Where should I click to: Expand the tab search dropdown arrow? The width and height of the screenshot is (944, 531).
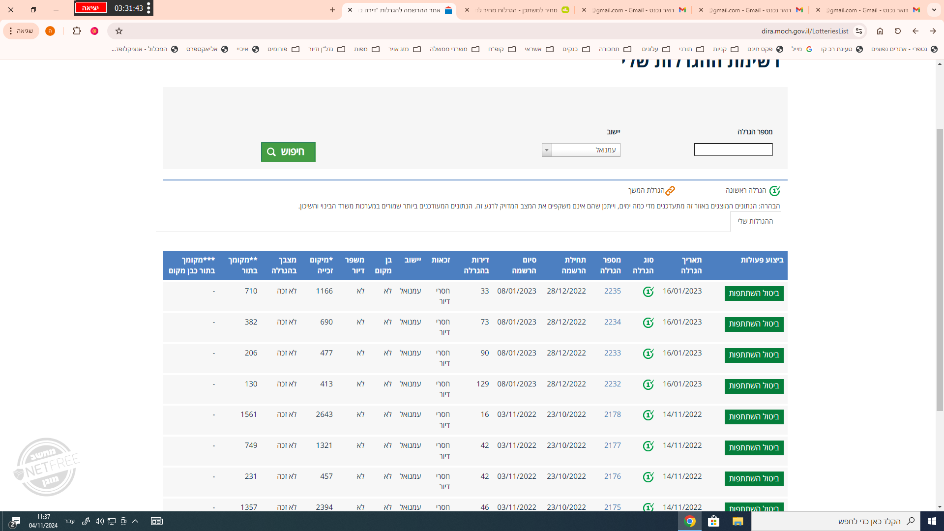pos(934,10)
